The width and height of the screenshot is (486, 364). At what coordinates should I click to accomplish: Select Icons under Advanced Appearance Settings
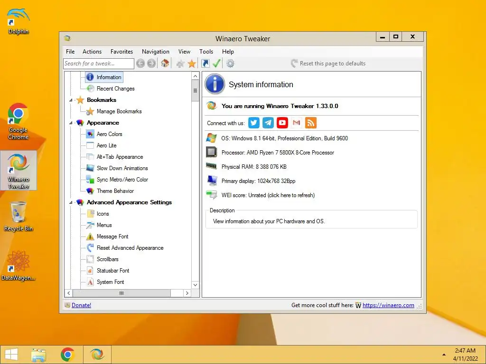coord(103,214)
